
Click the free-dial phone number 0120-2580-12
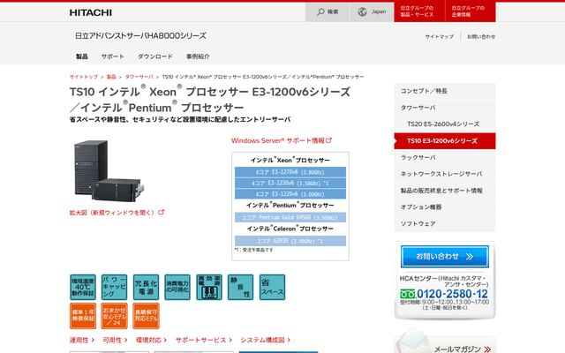click(x=452, y=294)
